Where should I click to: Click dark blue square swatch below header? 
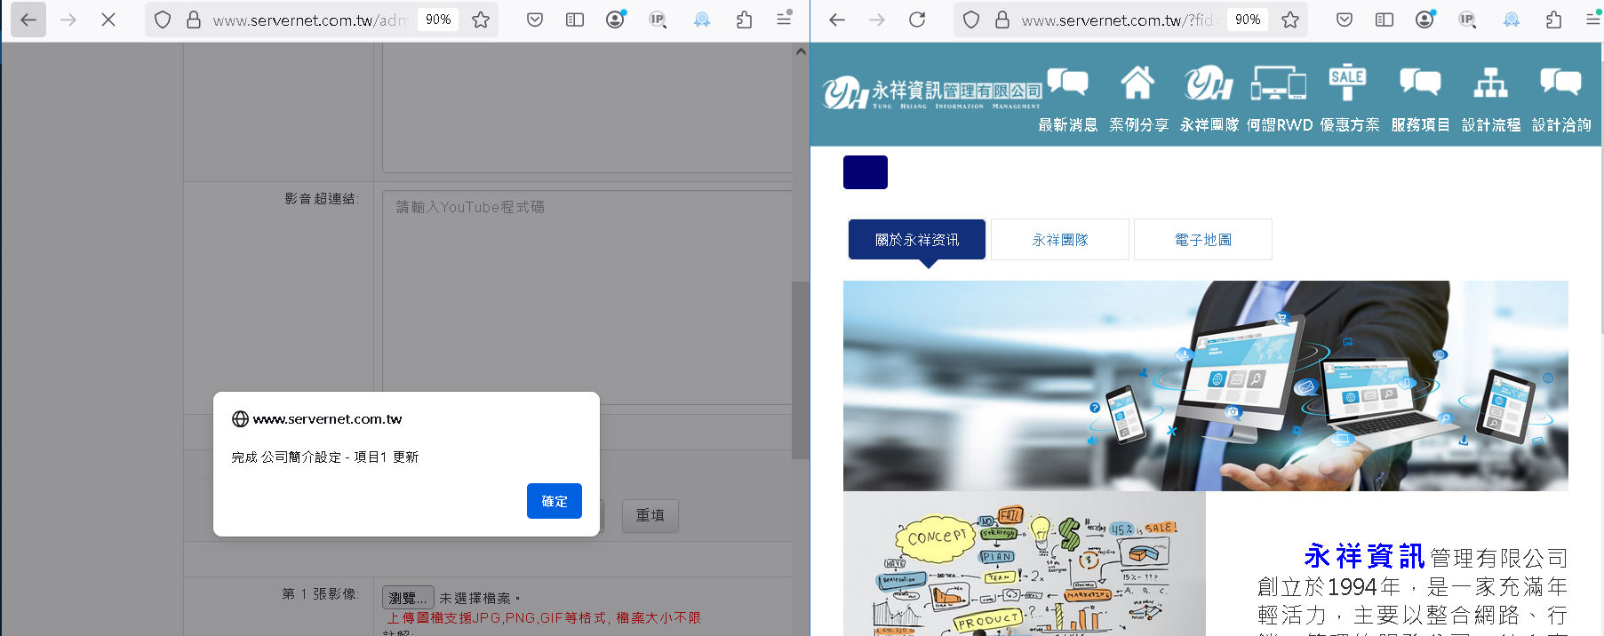[866, 172]
